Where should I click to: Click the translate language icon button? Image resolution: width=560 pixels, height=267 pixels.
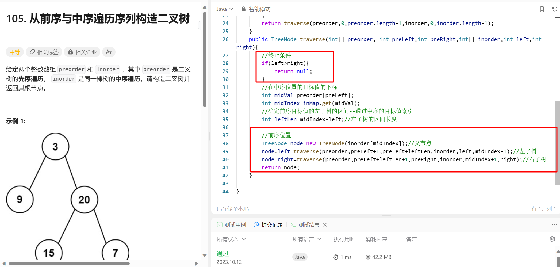109,52
